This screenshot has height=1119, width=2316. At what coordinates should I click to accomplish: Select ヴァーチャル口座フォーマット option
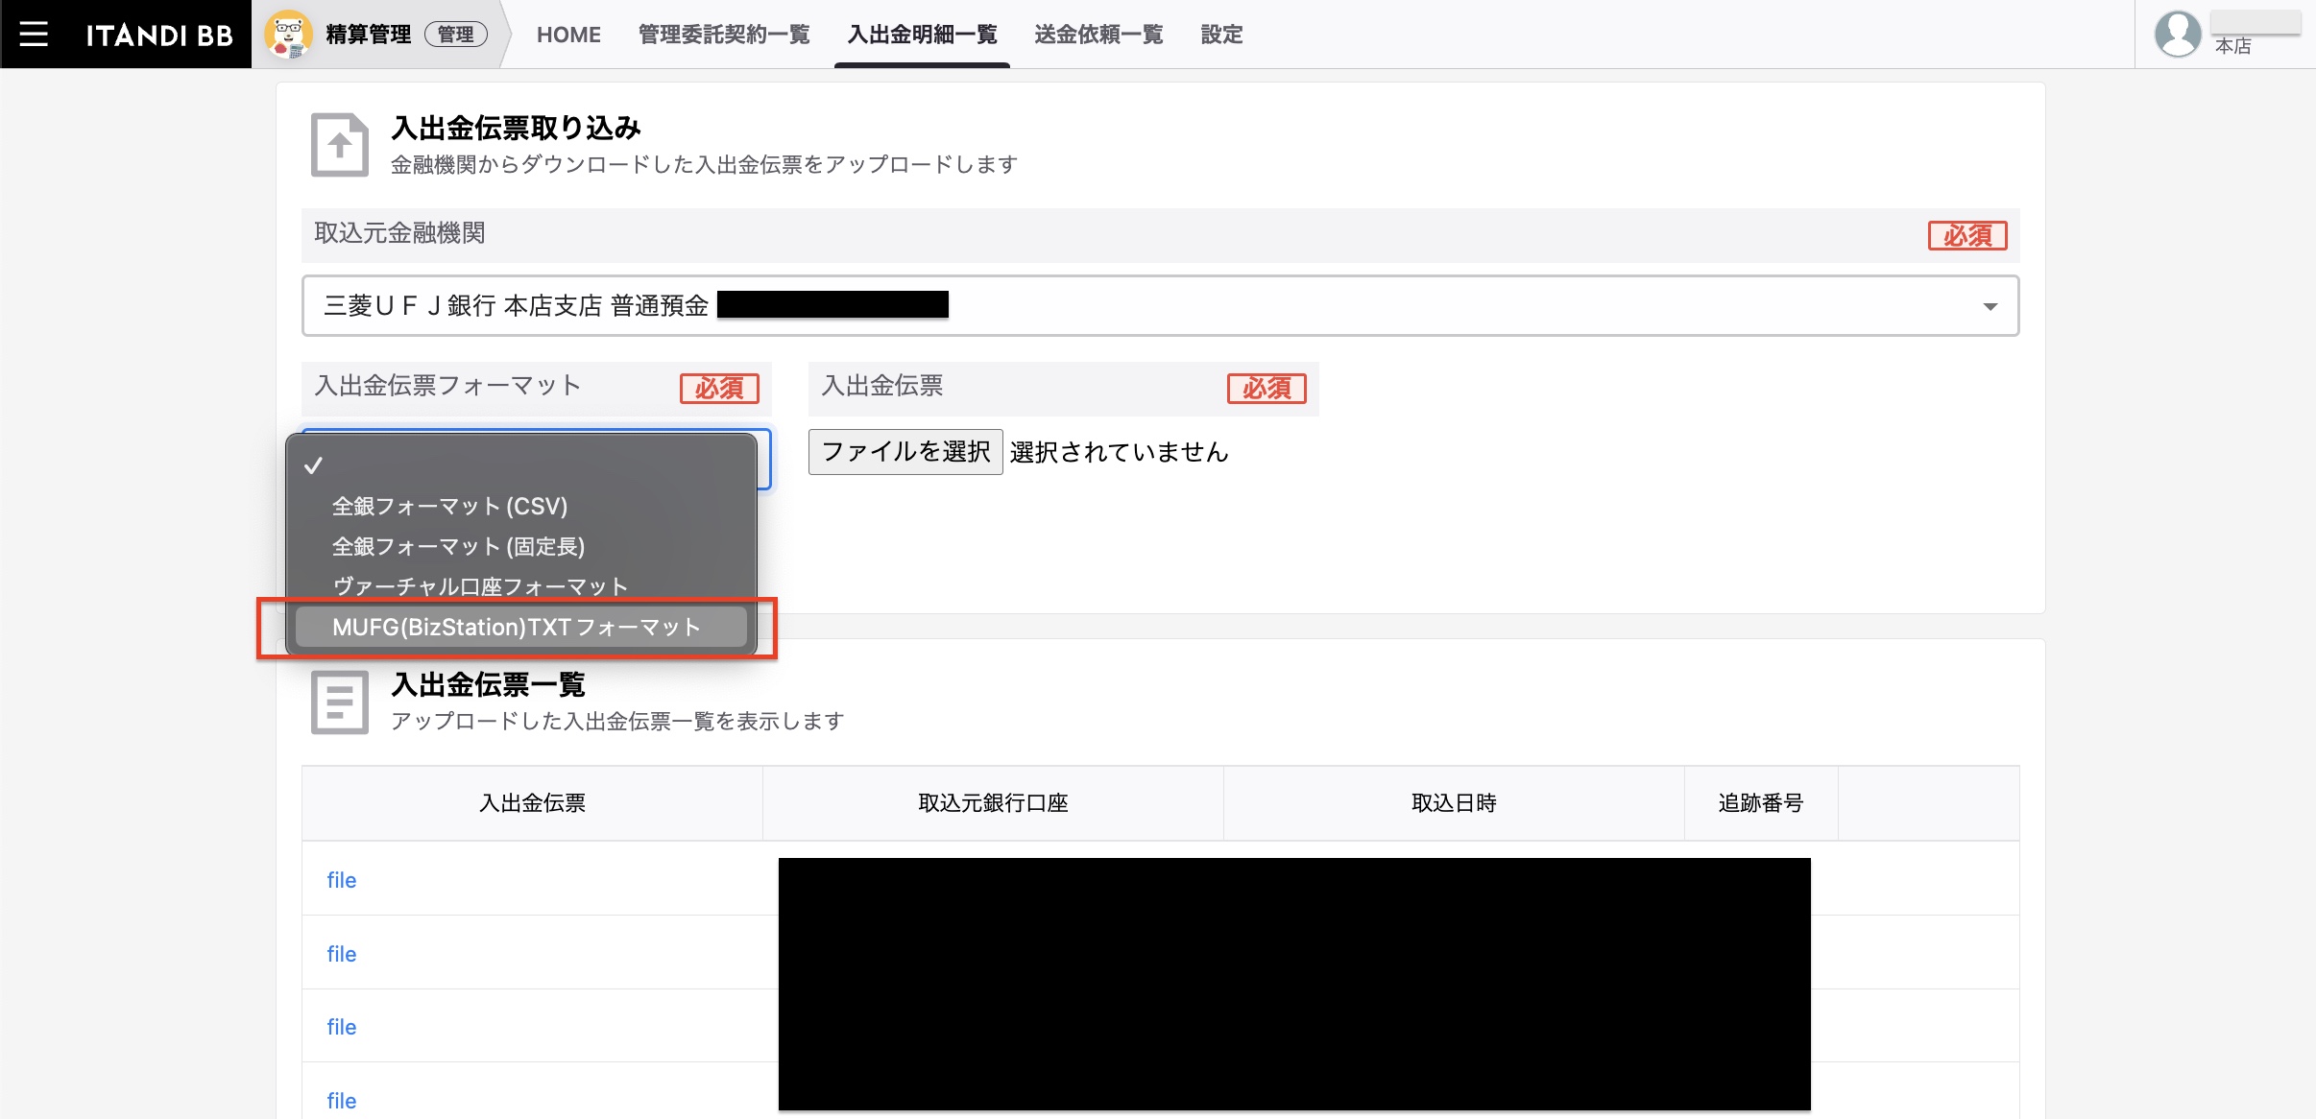tap(521, 586)
